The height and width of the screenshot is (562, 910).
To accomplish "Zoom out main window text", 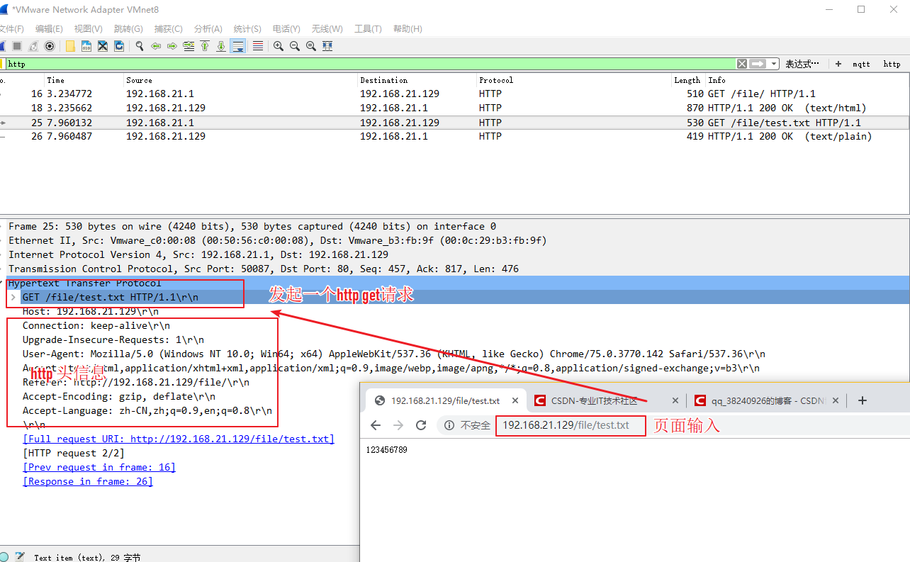I will coord(295,46).
